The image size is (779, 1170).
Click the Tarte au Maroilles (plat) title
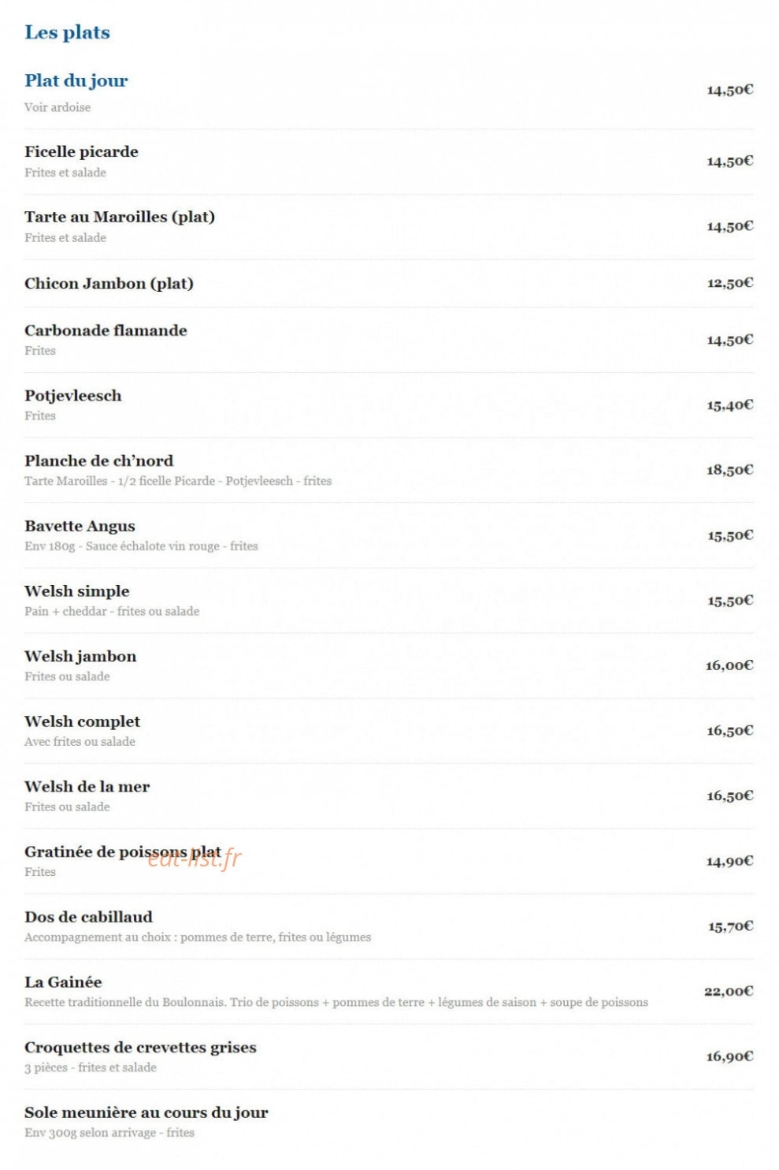click(120, 217)
